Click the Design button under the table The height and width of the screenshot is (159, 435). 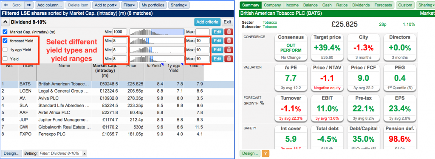tap(11, 153)
